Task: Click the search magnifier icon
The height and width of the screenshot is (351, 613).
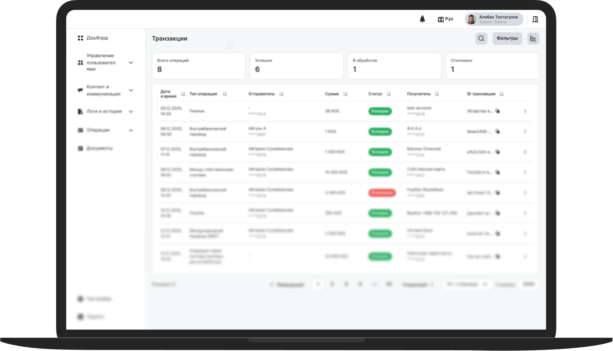Action: click(x=481, y=38)
